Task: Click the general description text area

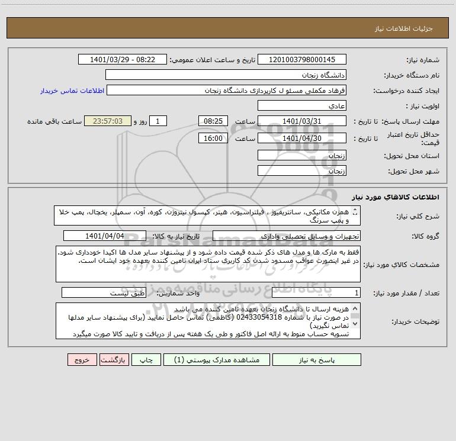Action: (207, 215)
